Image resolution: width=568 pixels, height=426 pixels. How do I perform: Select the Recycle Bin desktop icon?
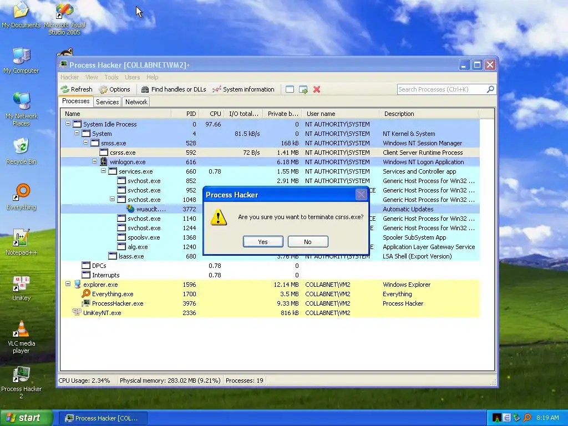[21, 151]
